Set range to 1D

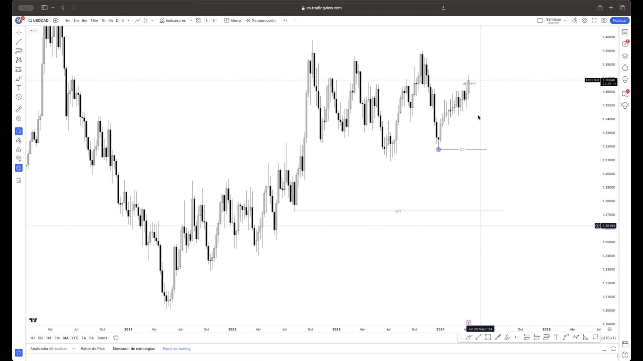tap(33, 338)
